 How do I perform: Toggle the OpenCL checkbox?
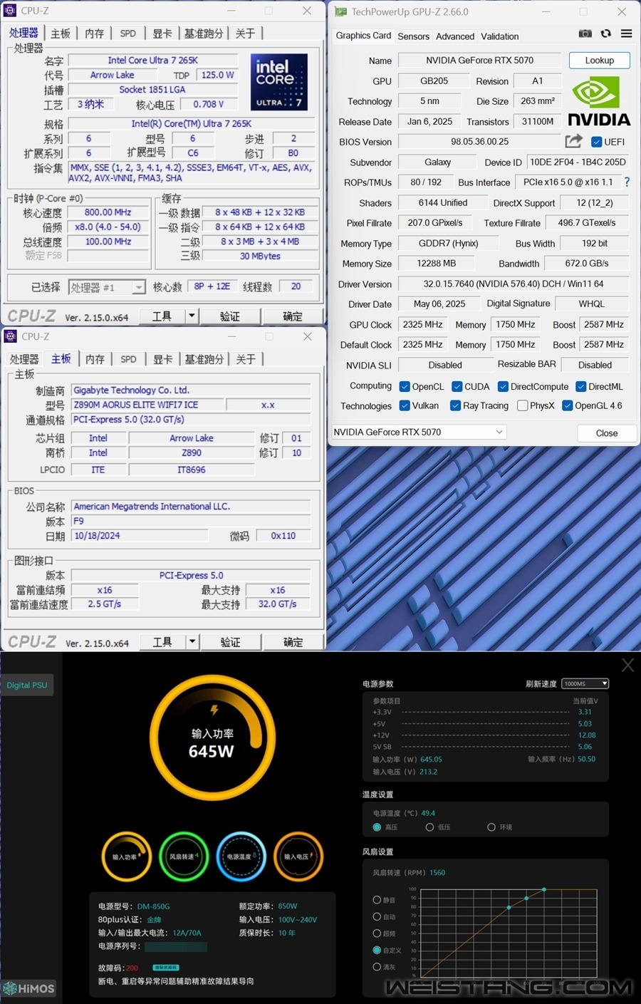(x=405, y=387)
